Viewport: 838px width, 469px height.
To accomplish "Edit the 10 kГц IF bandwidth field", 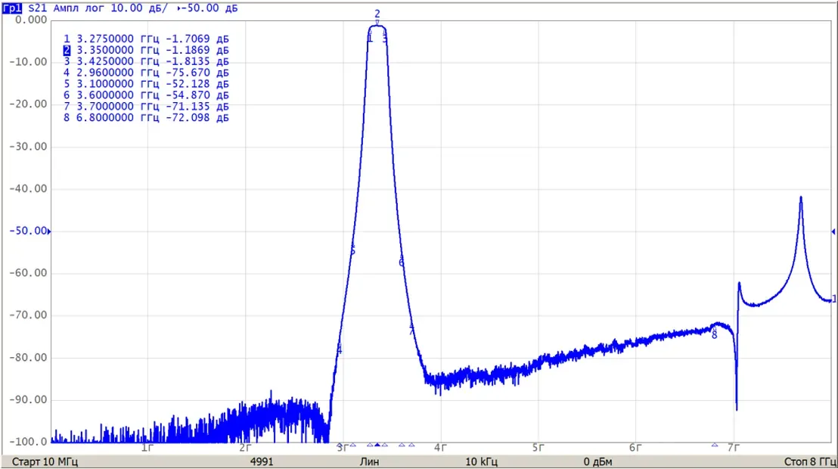I will click(x=482, y=461).
